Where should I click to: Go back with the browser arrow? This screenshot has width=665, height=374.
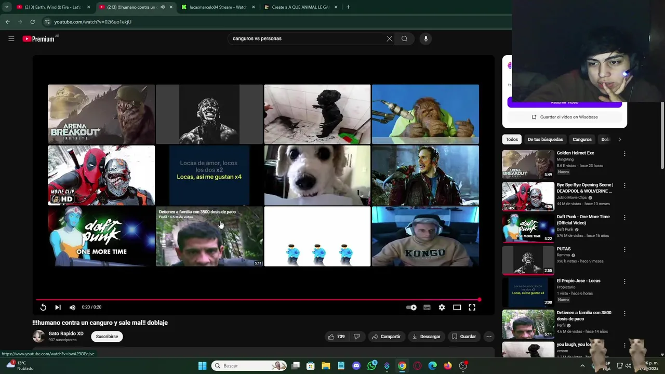7,22
